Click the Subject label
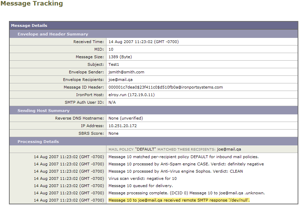Screen dimensions: 299x205 point(96,64)
